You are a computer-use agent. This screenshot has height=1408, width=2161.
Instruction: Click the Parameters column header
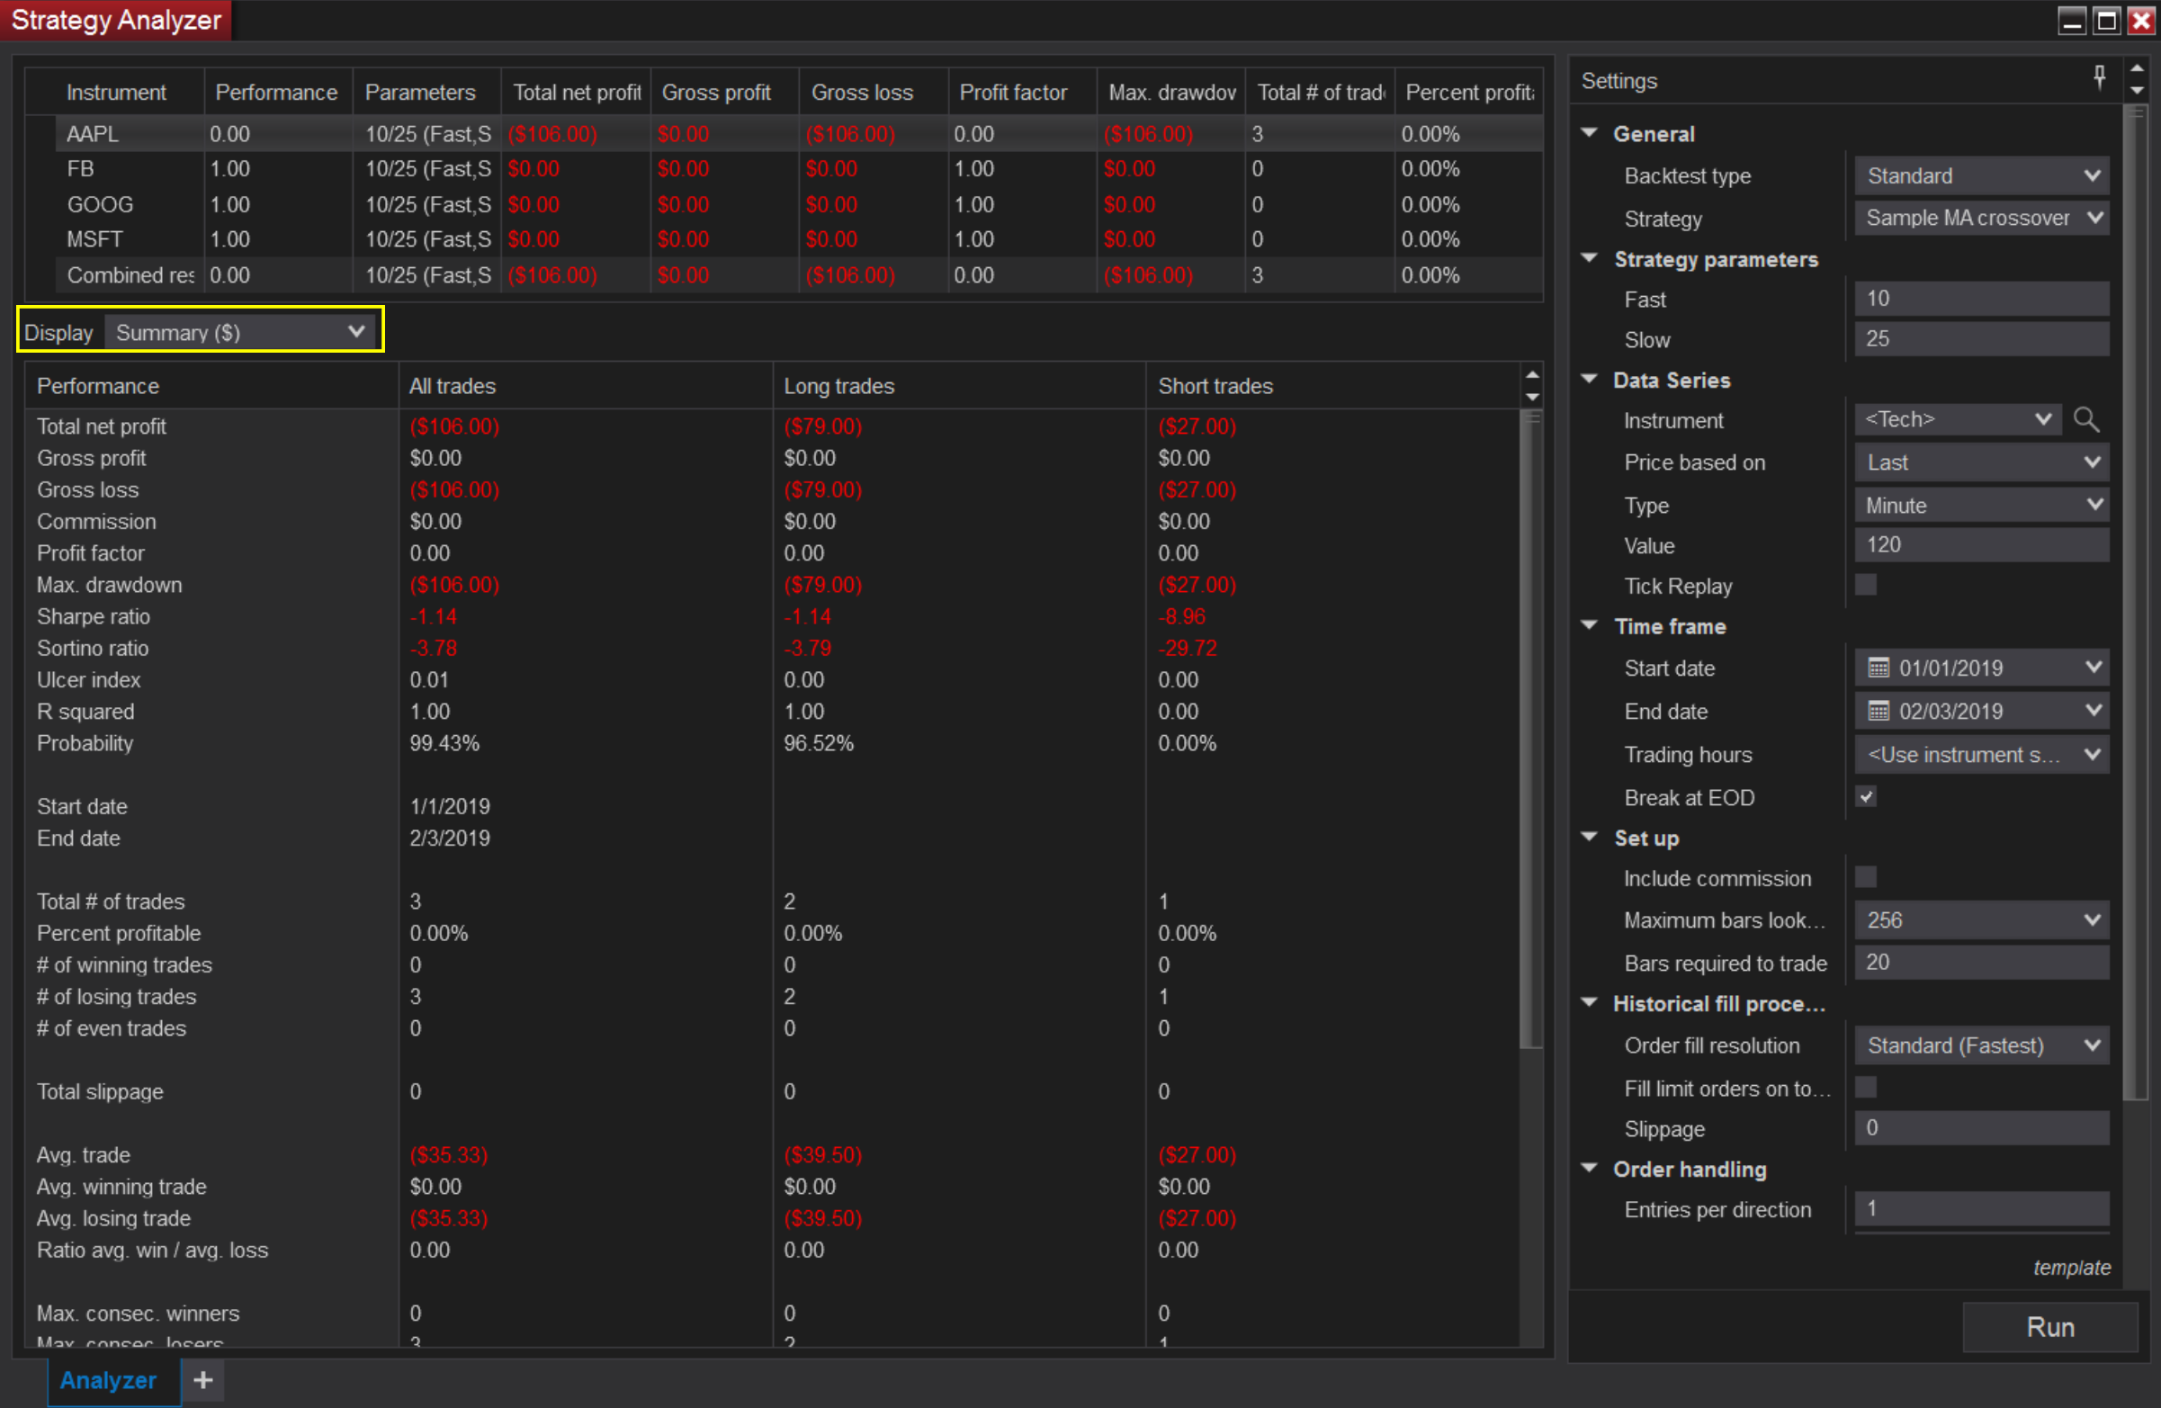point(426,93)
